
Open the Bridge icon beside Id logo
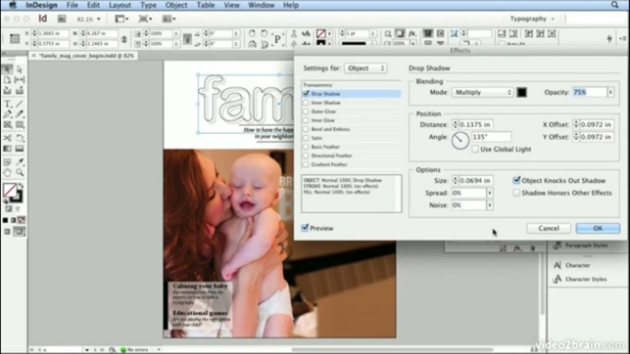coord(62,19)
